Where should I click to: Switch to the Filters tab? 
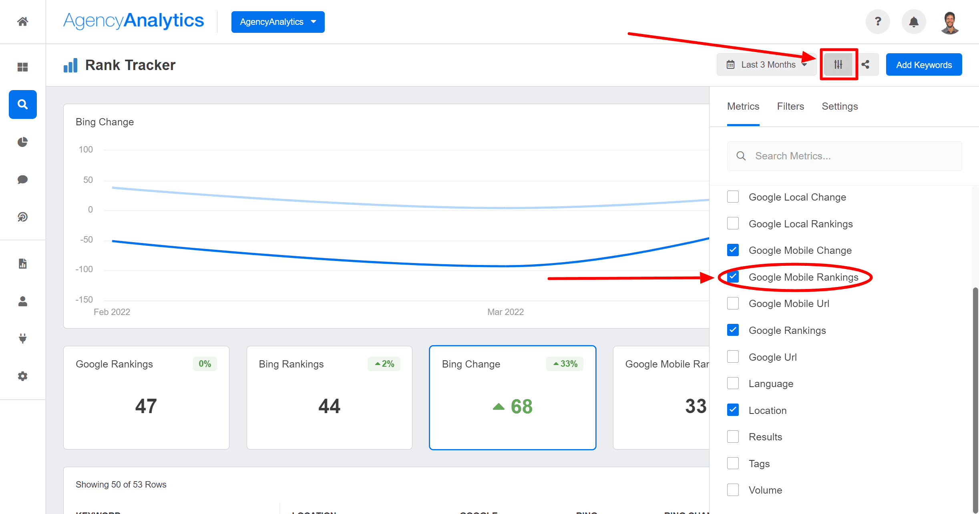point(790,106)
